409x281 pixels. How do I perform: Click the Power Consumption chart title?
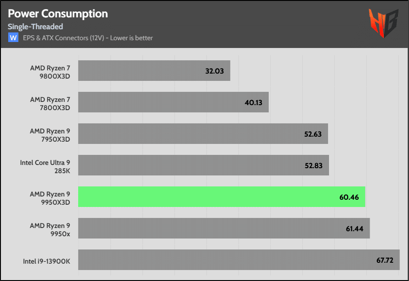coord(58,14)
